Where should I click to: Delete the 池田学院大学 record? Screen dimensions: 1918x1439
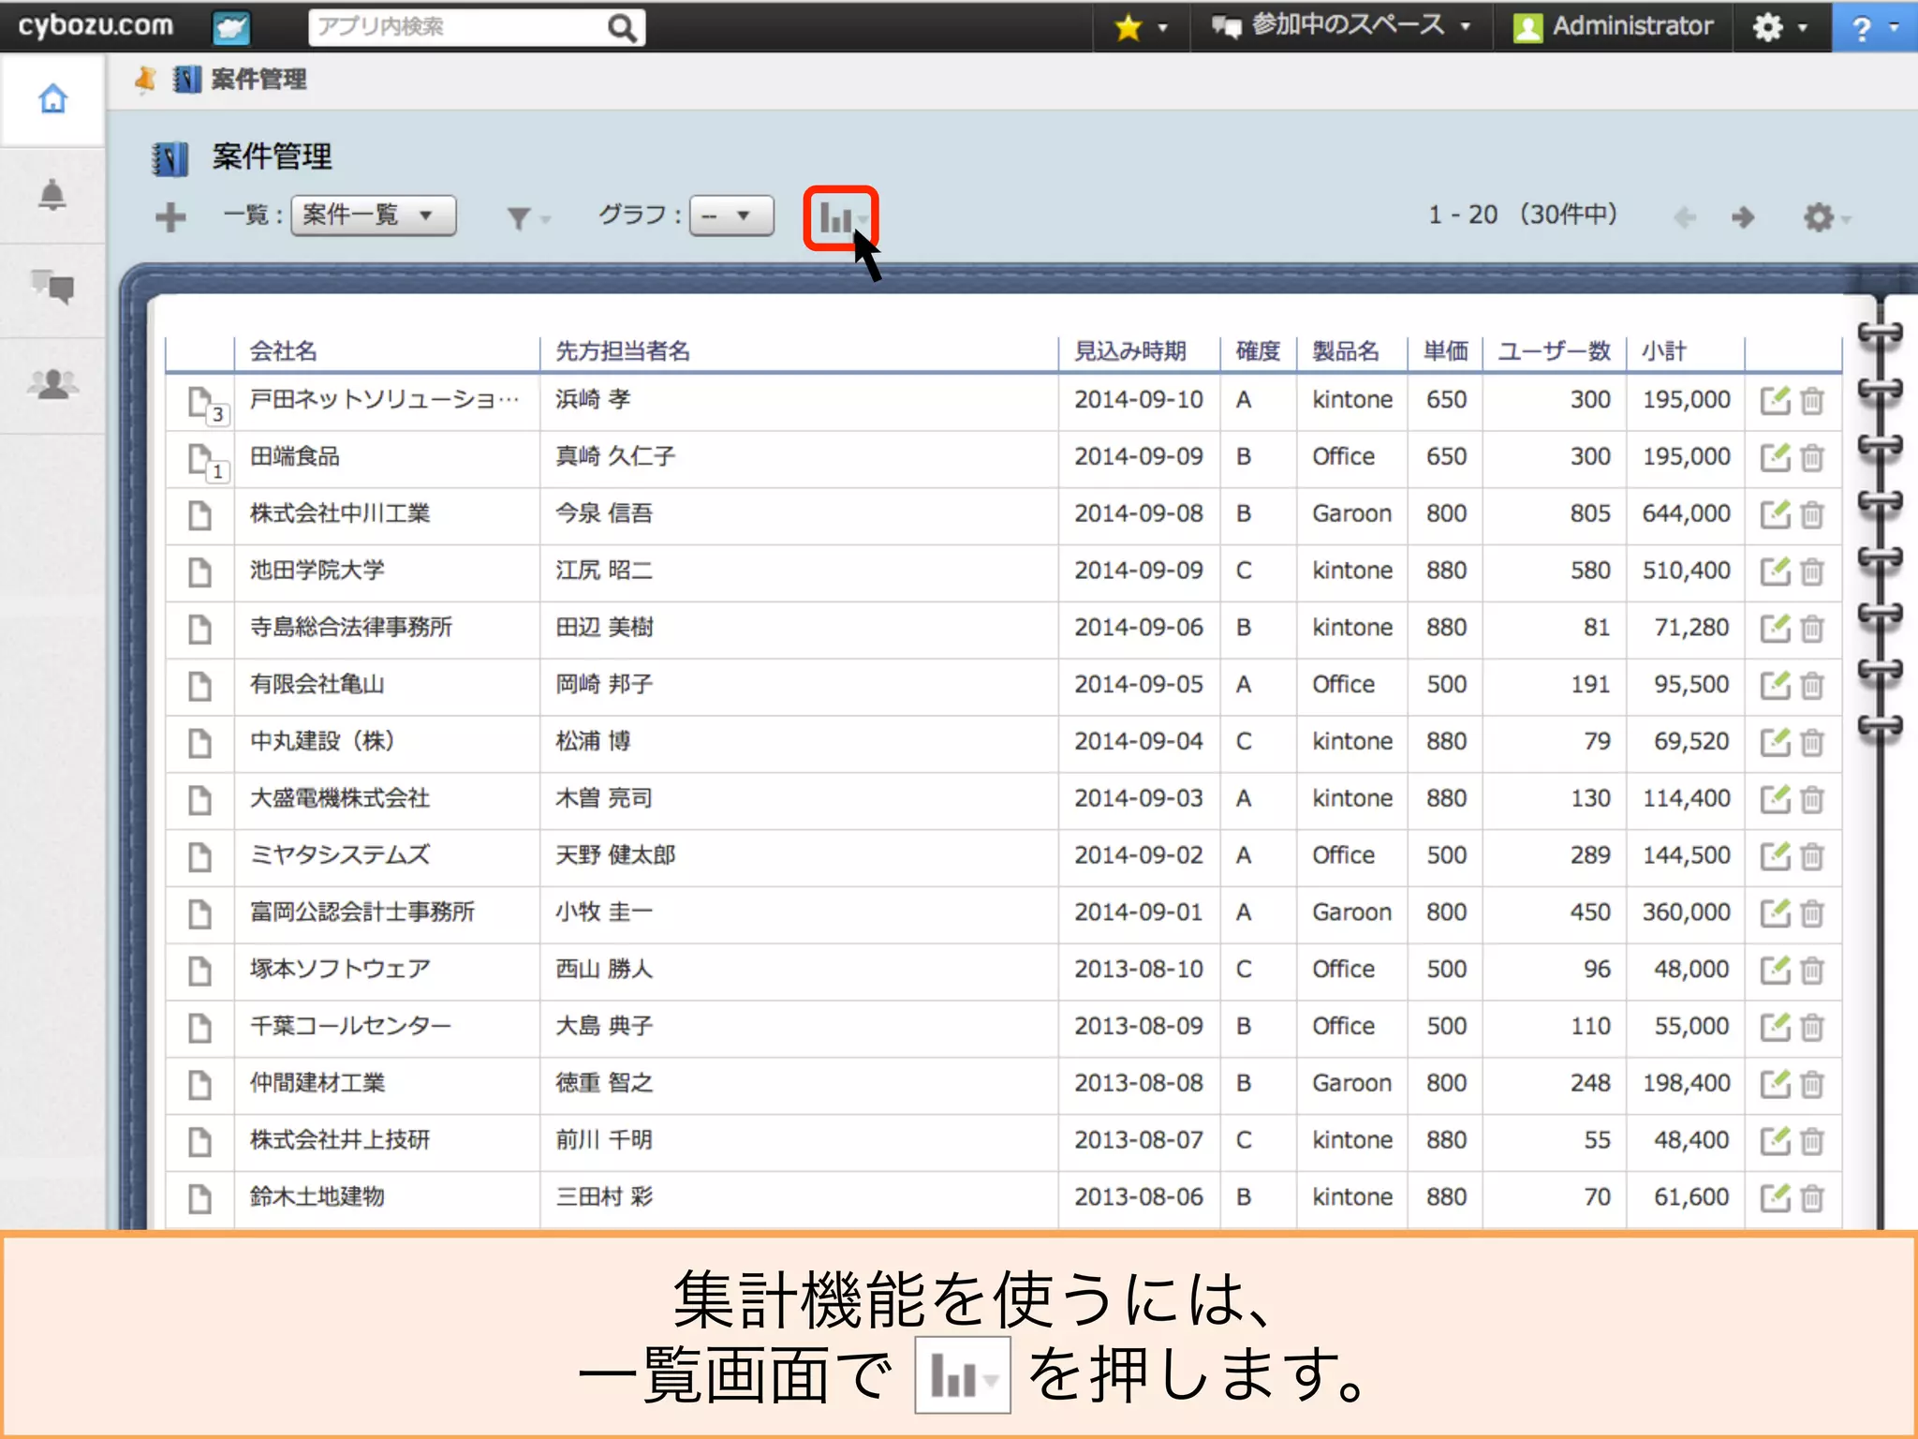(x=1813, y=571)
